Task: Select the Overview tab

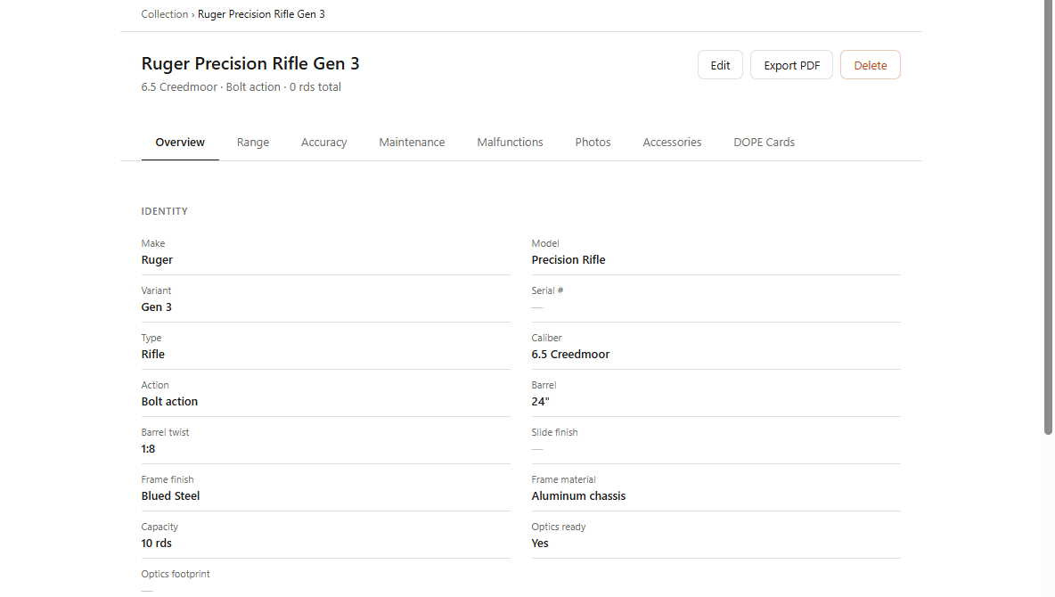Action: [180, 142]
